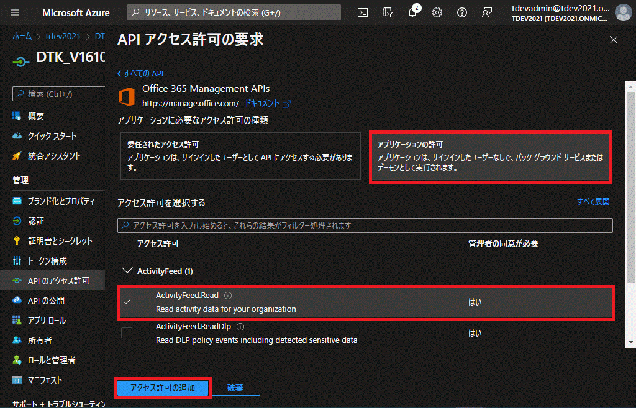Launch Cloud Shell from the top bar
Screen dimensions: 636x408
coord(363,12)
